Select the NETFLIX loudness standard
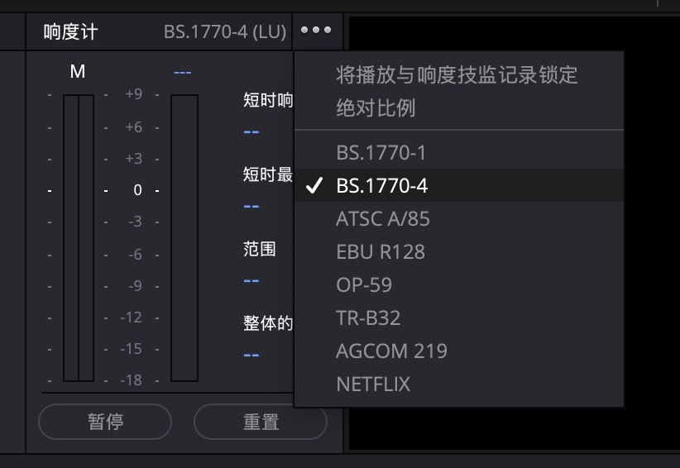Viewport: 680px width, 468px height. (x=373, y=384)
